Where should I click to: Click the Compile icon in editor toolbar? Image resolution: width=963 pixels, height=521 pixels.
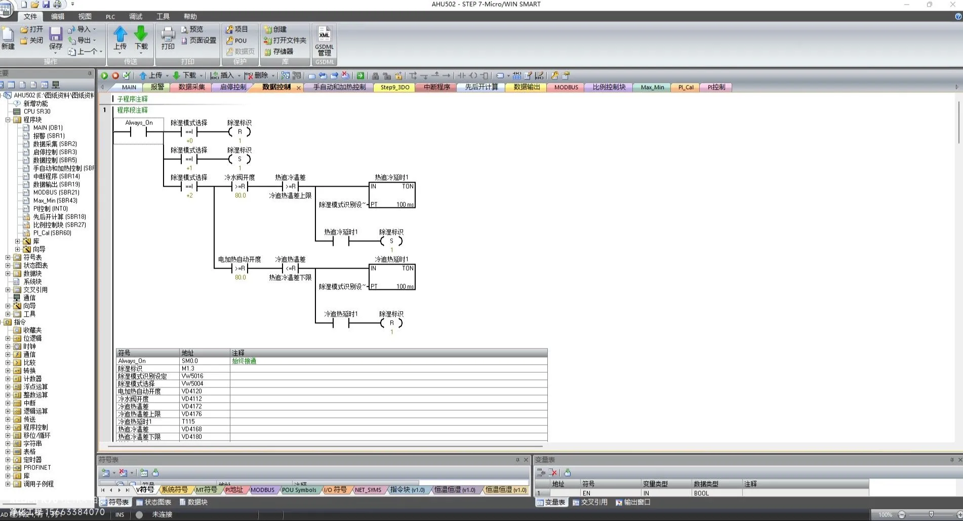[127, 76]
